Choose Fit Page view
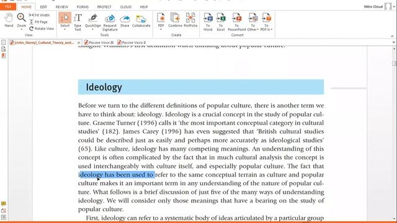This screenshot has height=223, width=397. (38, 22)
